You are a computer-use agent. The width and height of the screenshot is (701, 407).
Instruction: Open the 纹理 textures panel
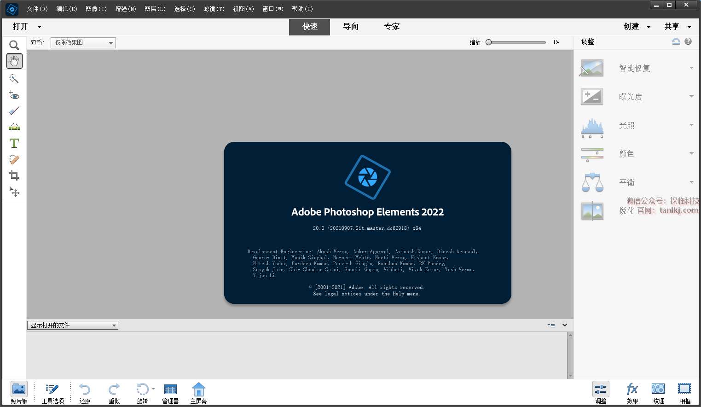659,390
